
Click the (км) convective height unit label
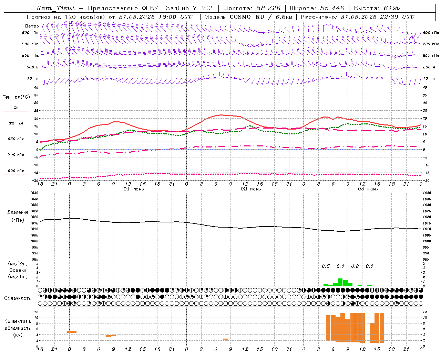(x=18, y=335)
